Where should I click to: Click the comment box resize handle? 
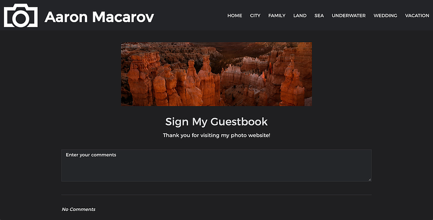click(370, 179)
